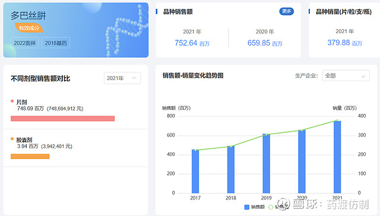
Task: Open the 2021年 year dropdown
Action: click(x=122, y=78)
